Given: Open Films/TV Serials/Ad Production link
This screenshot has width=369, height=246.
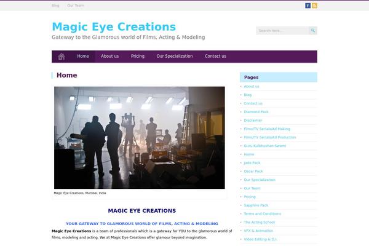Looking at the screenshot, I should coord(270,137).
